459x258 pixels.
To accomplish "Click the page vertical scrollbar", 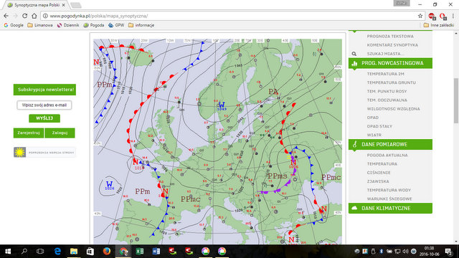I will pos(456,100).
